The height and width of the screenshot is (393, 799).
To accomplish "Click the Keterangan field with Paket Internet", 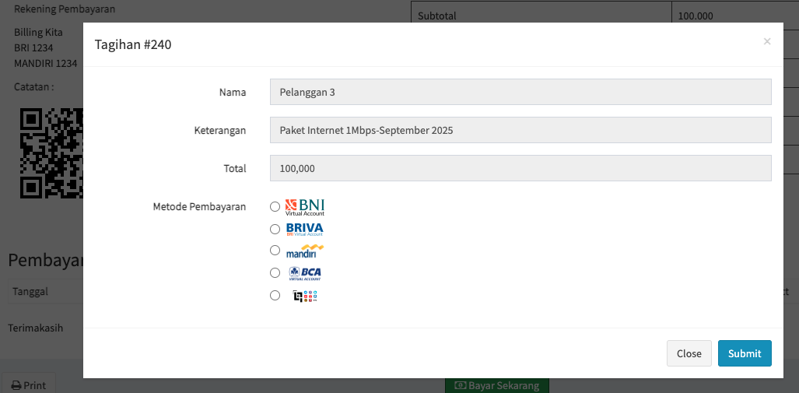I will (520, 130).
